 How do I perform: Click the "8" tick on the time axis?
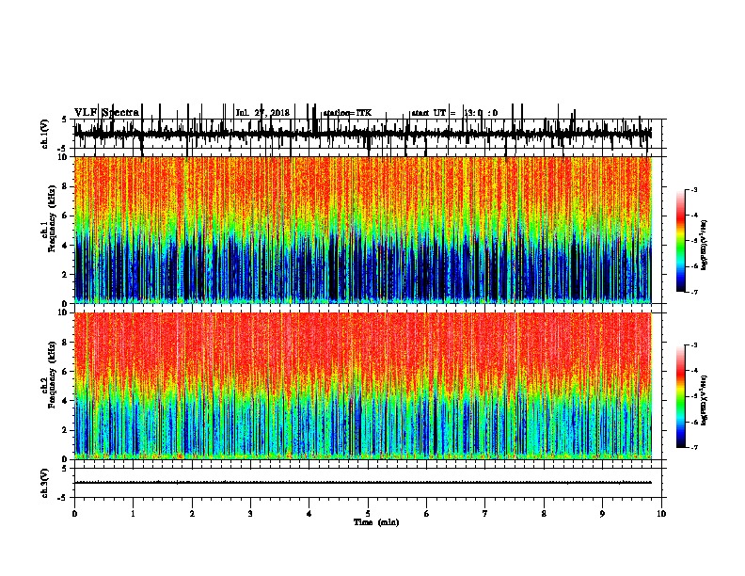(544, 514)
